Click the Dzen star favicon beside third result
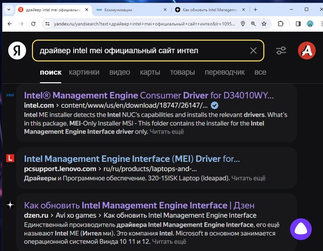323x251 pixels. tap(10, 205)
